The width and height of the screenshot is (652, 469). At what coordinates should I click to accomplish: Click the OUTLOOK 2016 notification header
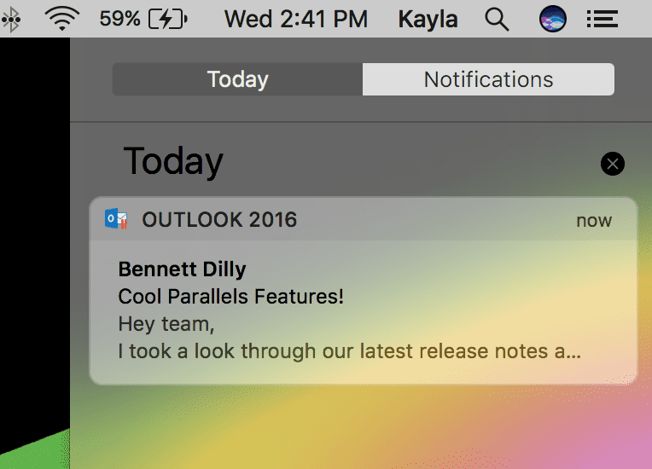[x=363, y=219]
